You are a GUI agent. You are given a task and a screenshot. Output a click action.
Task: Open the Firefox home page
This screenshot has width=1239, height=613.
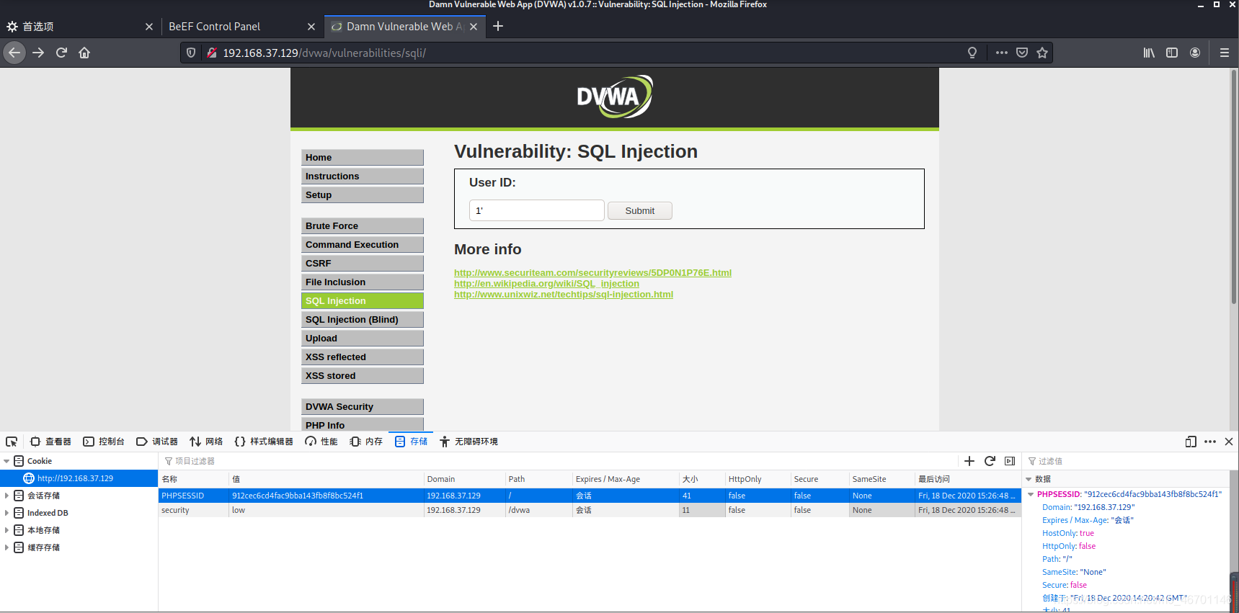[x=84, y=53]
